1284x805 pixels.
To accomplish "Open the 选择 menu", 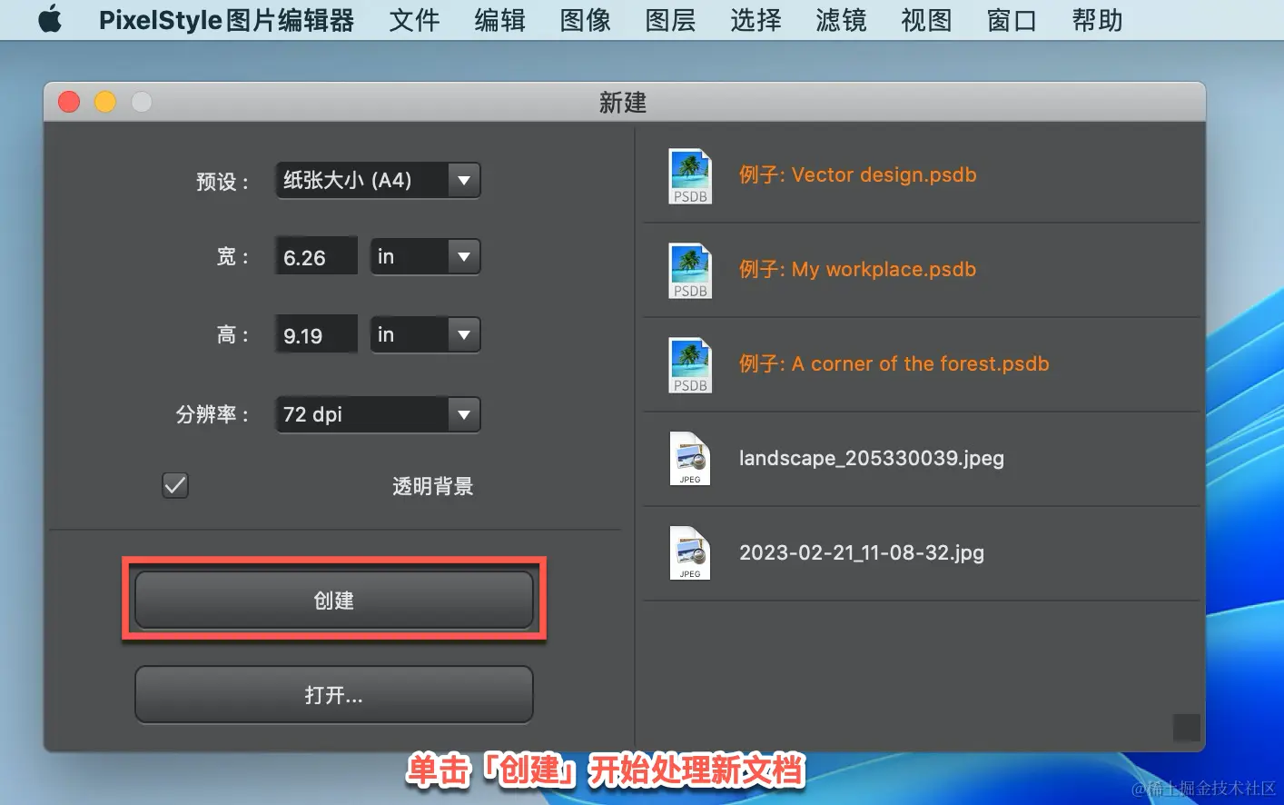I will coord(756,20).
